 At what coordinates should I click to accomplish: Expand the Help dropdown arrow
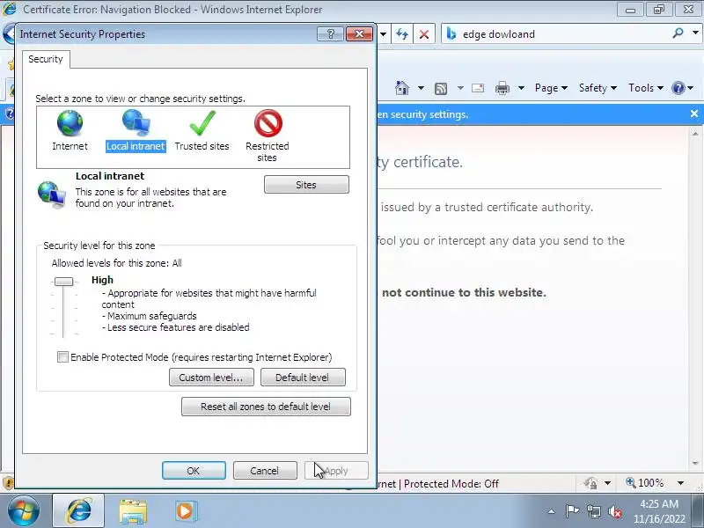pyautogui.click(x=691, y=88)
